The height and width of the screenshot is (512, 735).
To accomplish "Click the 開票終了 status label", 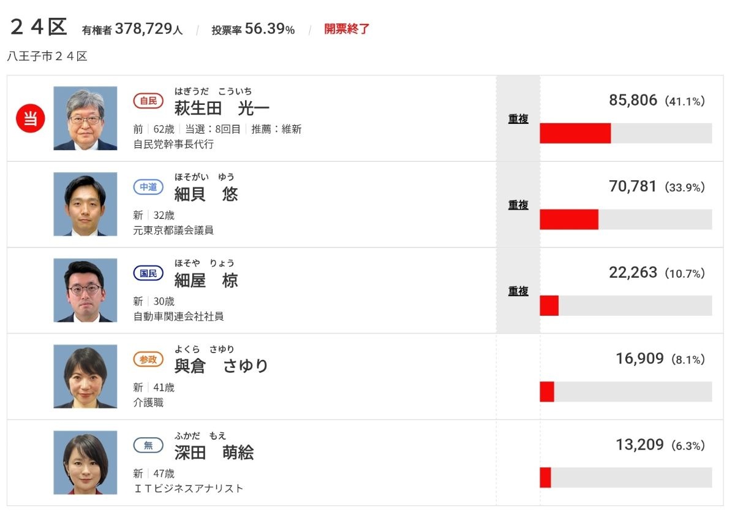I will click(347, 29).
